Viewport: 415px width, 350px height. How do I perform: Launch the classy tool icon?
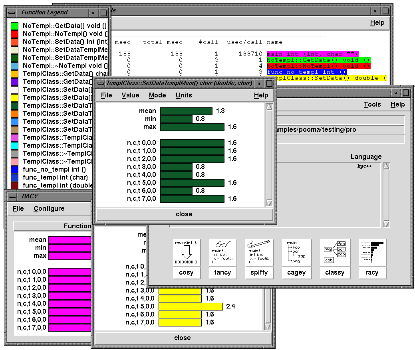pos(335,253)
